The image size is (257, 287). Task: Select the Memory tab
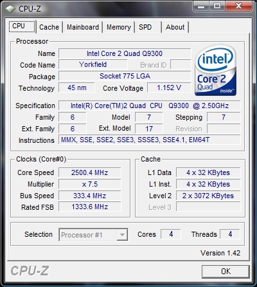point(119,27)
